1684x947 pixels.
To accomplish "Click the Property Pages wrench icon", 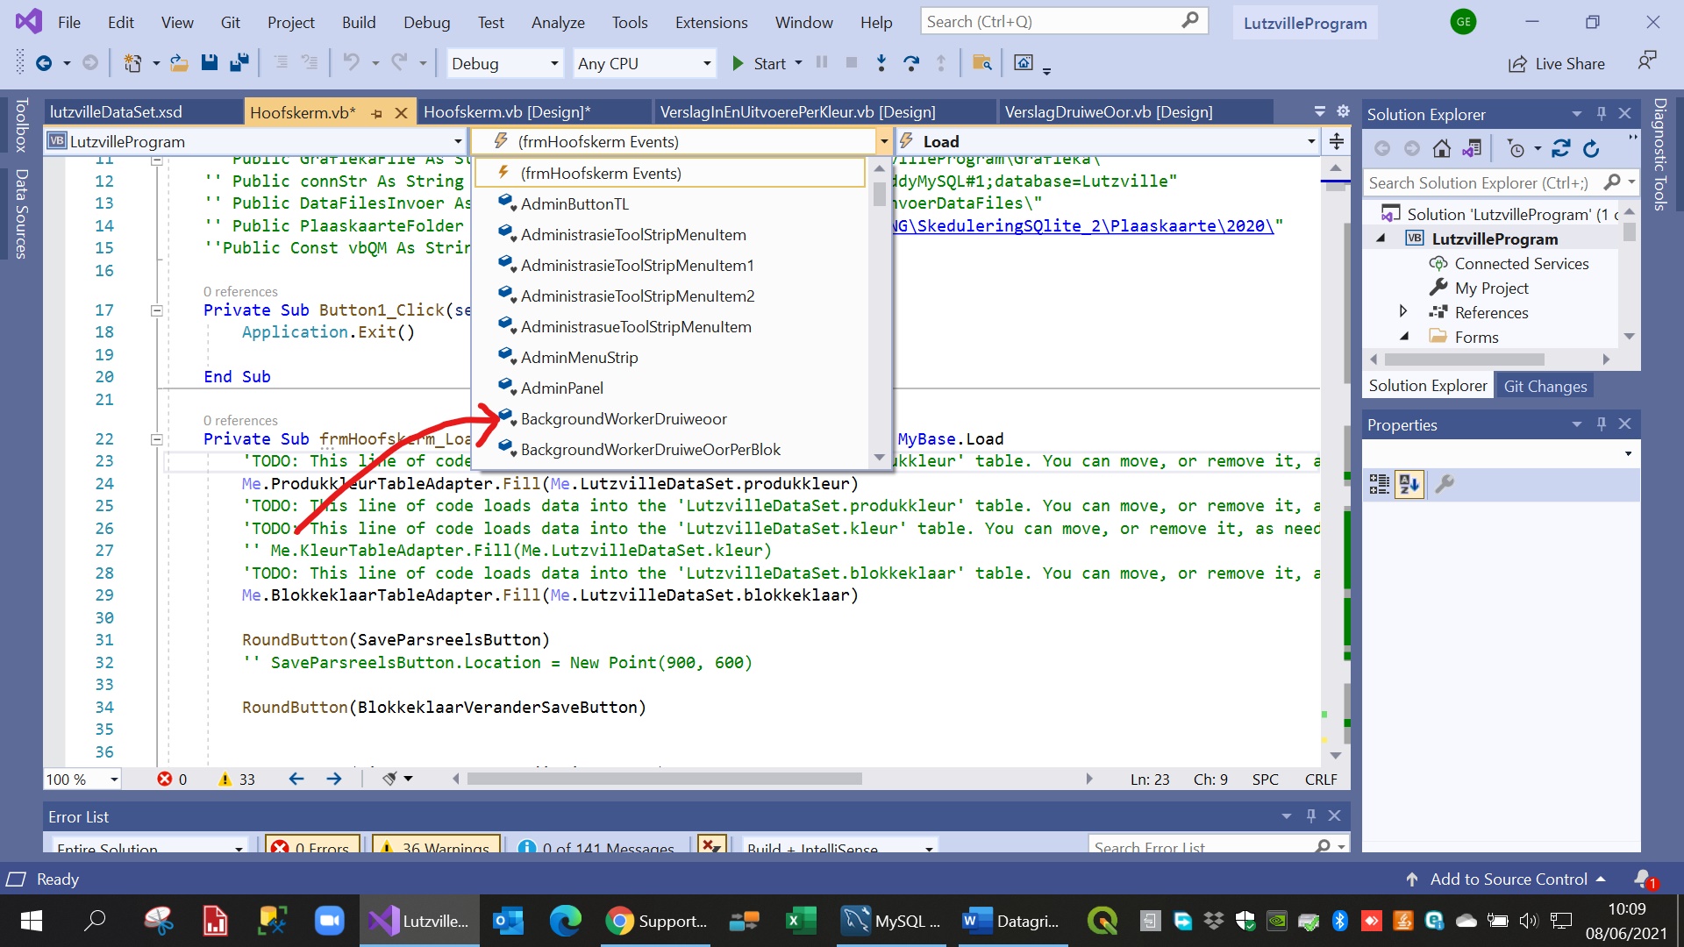I will tap(1444, 484).
